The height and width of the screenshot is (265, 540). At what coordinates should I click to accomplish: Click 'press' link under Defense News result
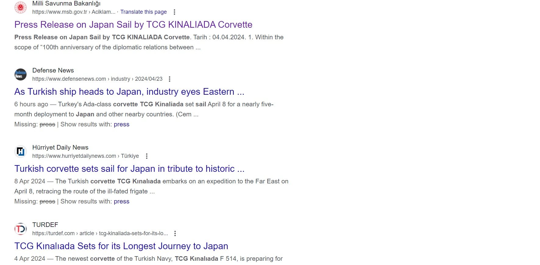coord(122,124)
